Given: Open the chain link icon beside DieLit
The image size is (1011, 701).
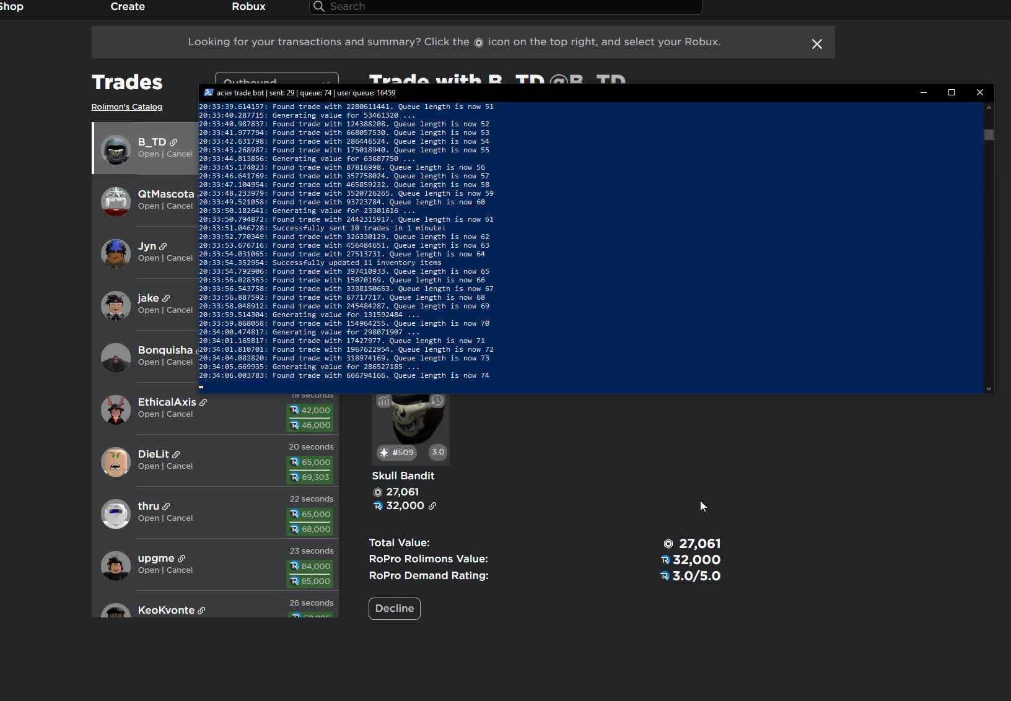Looking at the screenshot, I should pyautogui.click(x=176, y=455).
